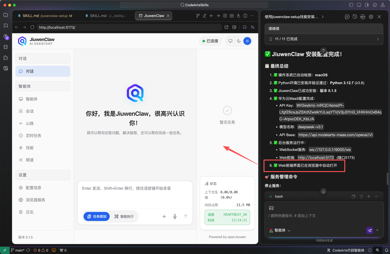The height and width of the screenshot is (254, 390).
Task: Click the browser back arrow beside URL
Action: 17,27
